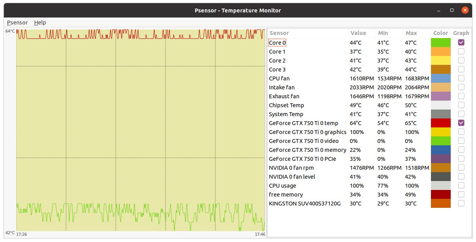Image resolution: width=476 pixels, height=242 pixels.
Task: Minimize the Psensor window
Action: pyautogui.click(x=440, y=10)
